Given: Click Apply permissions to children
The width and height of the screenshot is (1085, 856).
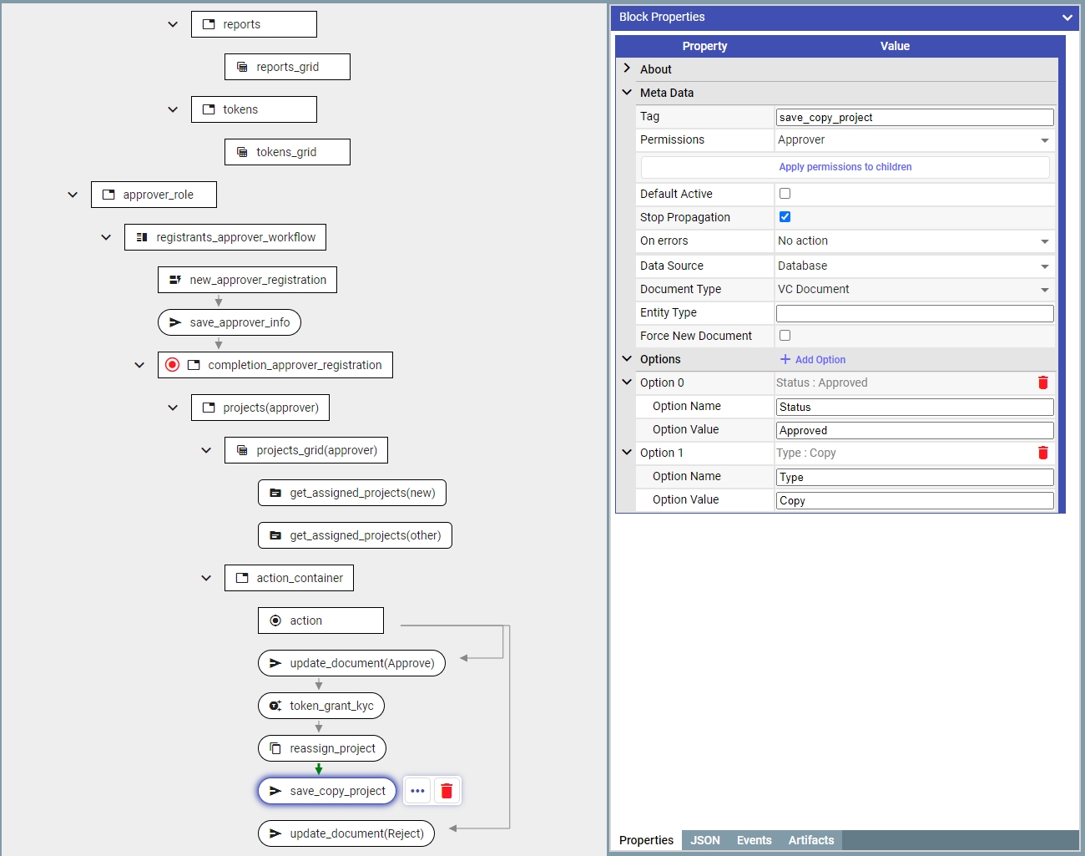Looking at the screenshot, I should [x=845, y=167].
